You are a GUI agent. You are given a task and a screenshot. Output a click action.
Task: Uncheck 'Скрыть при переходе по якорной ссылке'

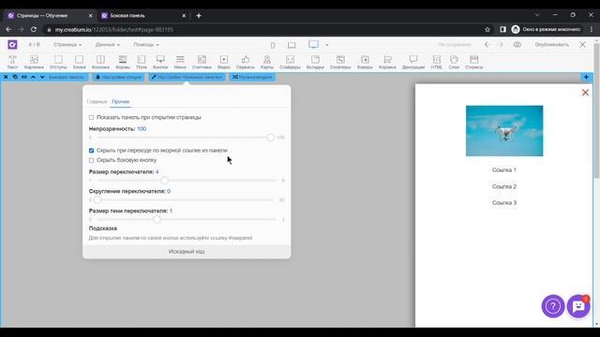91,151
